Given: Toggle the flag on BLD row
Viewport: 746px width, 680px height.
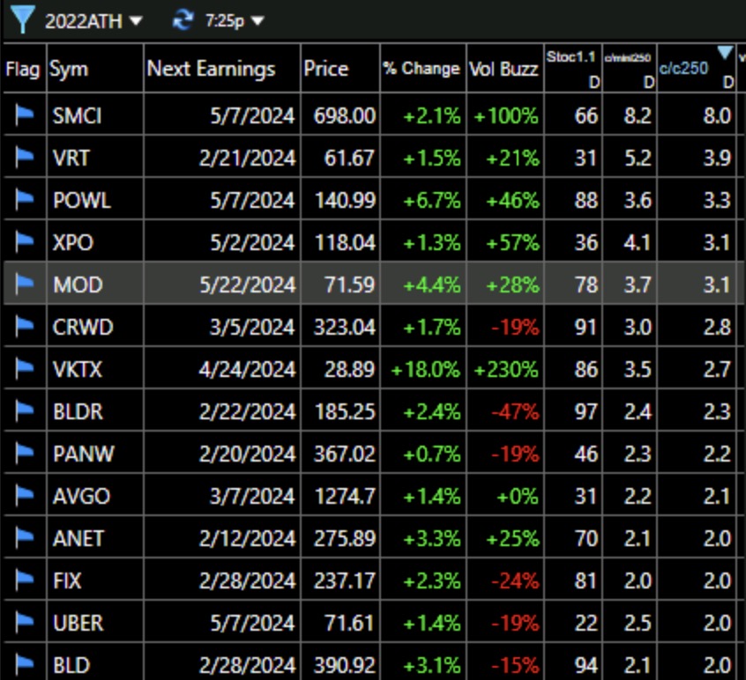Looking at the screenshot, I should pyautogui.click(x=25, y=664).
